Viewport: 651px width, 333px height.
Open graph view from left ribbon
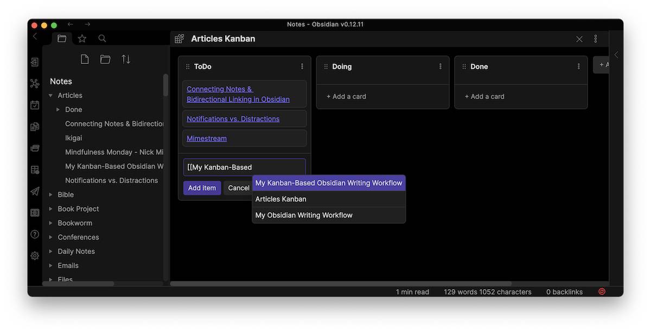click(x=35, y=83)
